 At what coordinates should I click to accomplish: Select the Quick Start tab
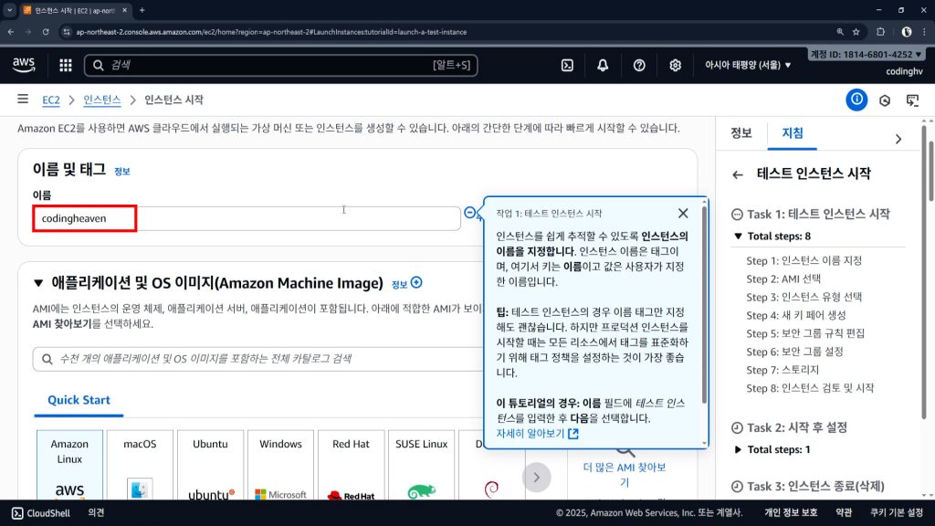pos(79,400)
